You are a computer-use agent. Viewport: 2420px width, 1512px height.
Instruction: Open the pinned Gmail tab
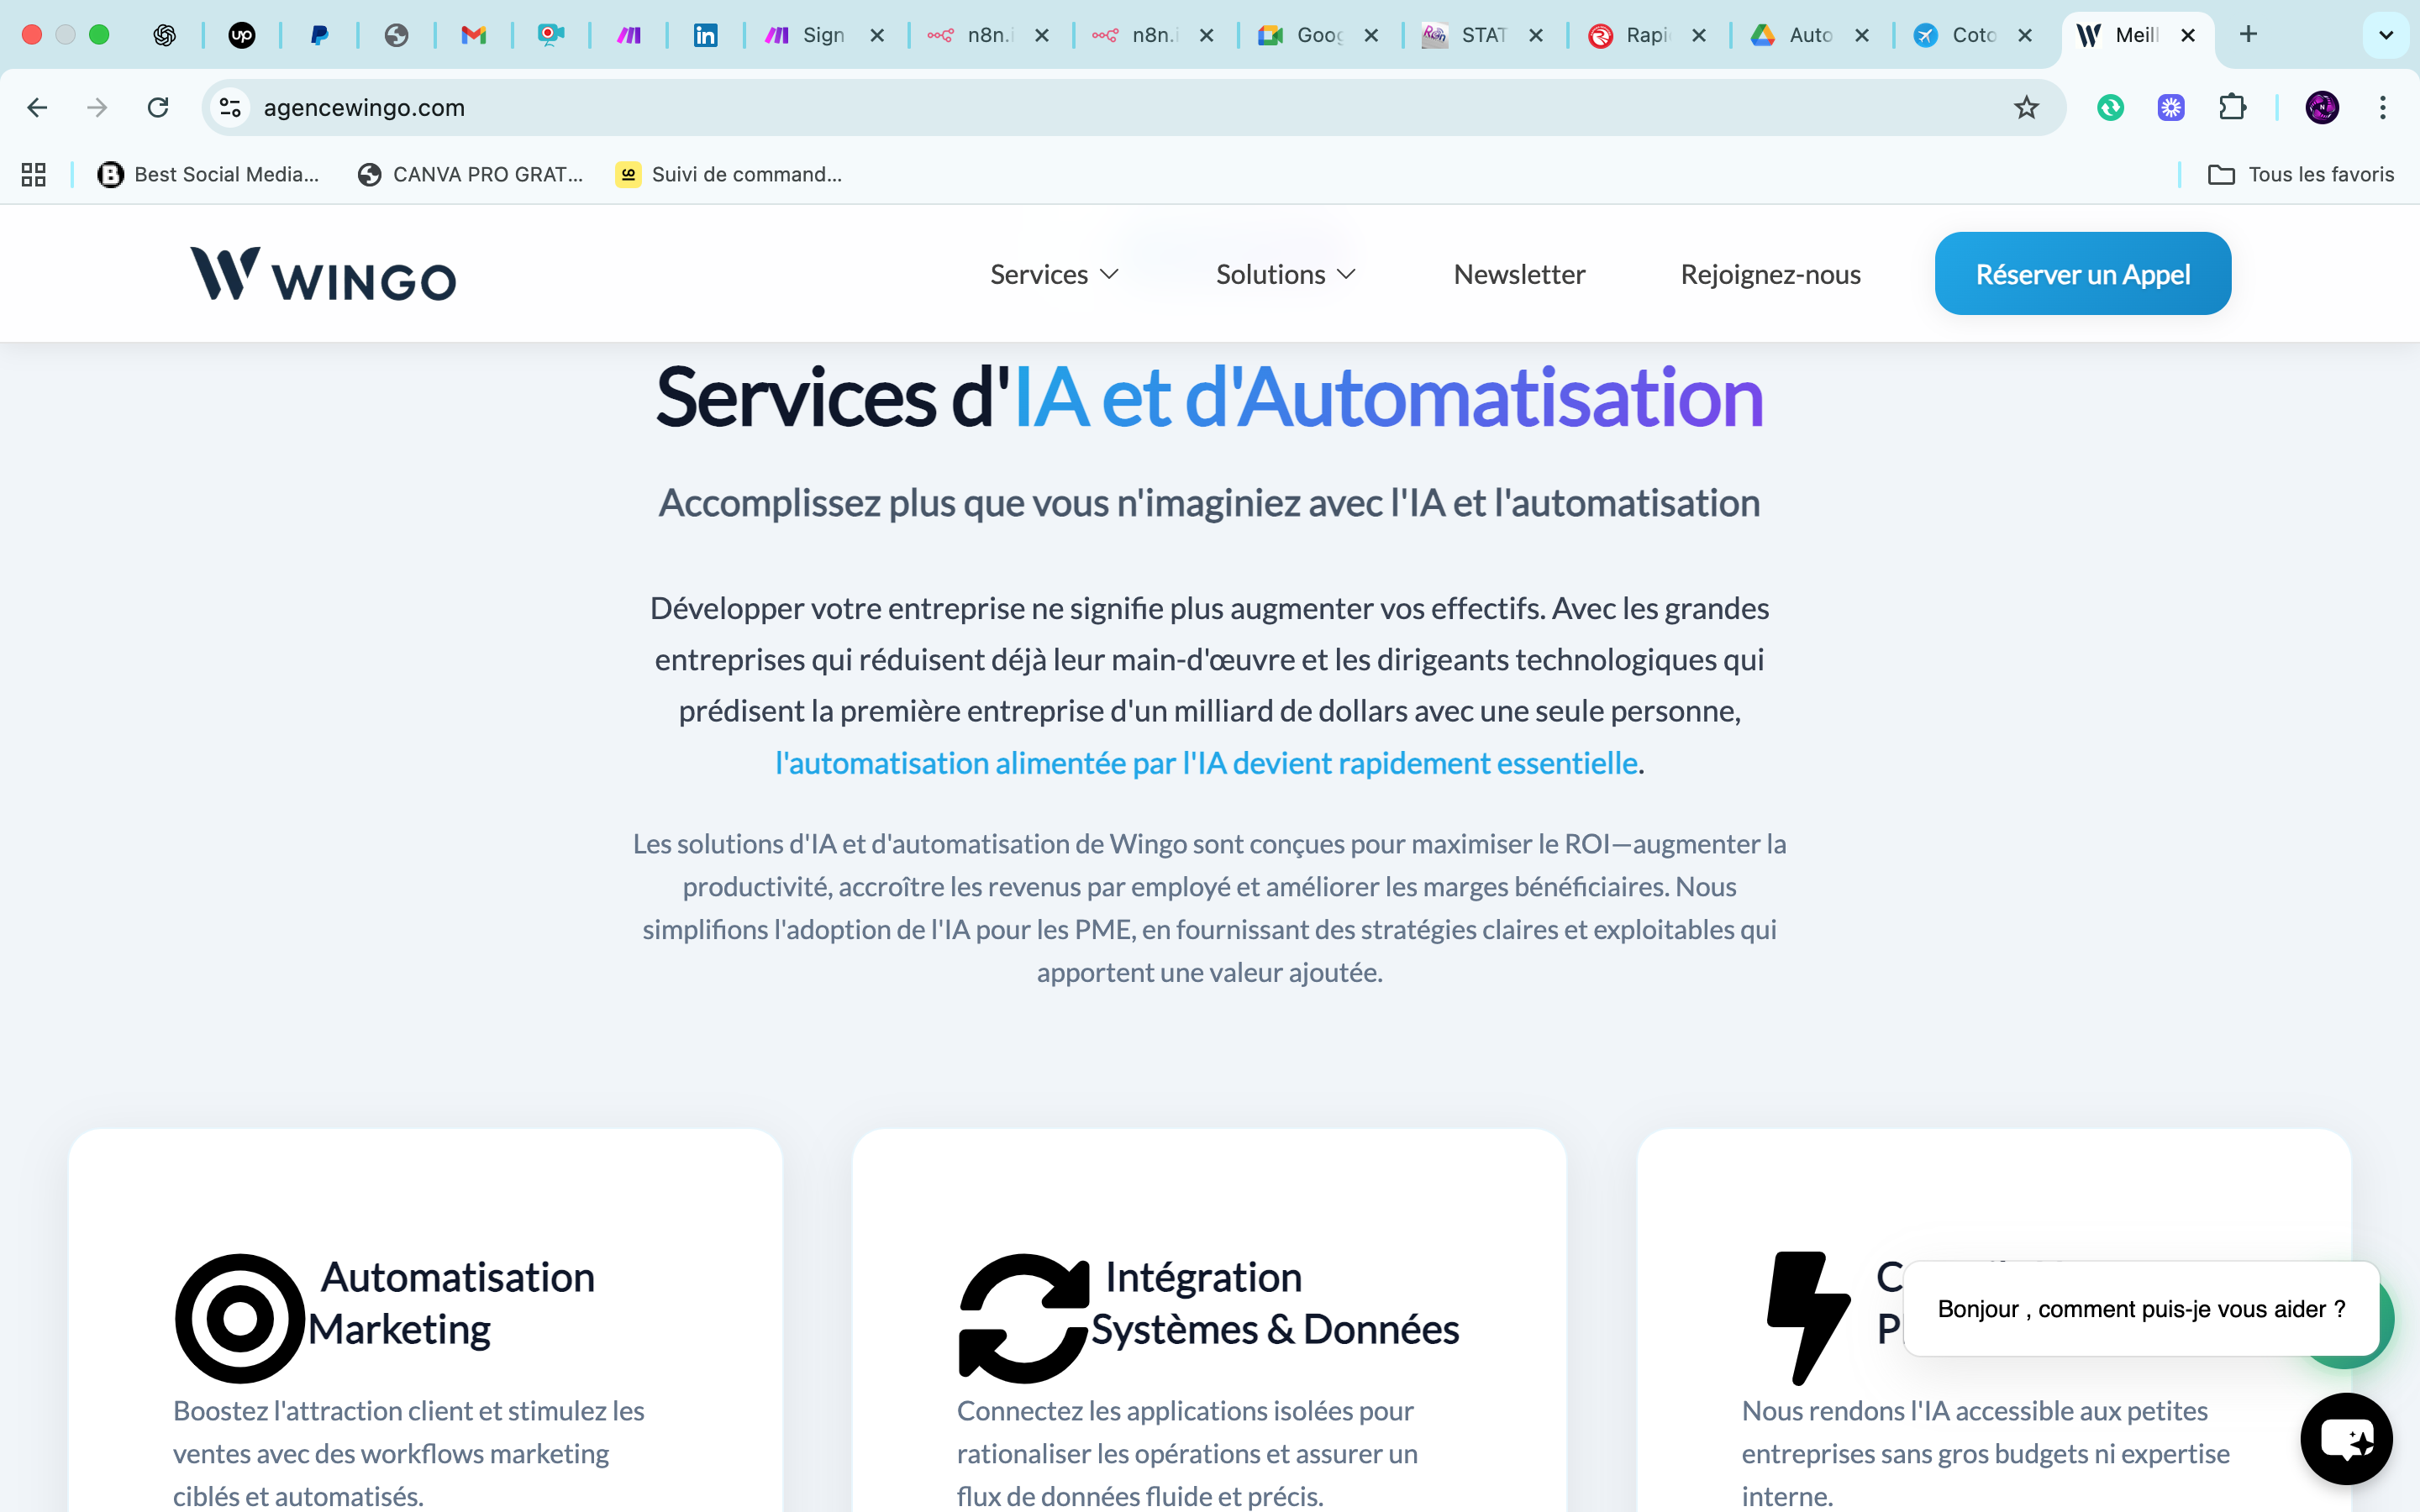473,35
